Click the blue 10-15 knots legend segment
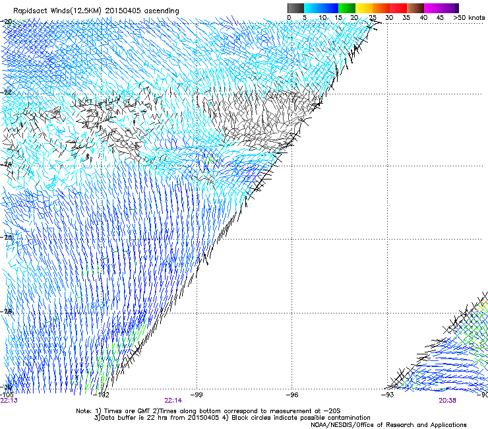488x429 pixels. (x=330, y=8)
